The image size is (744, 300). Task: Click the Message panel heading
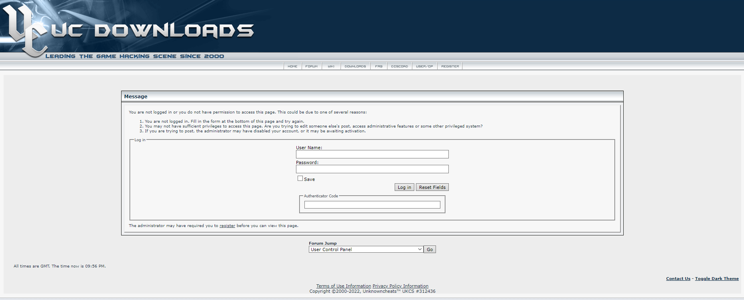pyautogui.click(x=136, y=97)
